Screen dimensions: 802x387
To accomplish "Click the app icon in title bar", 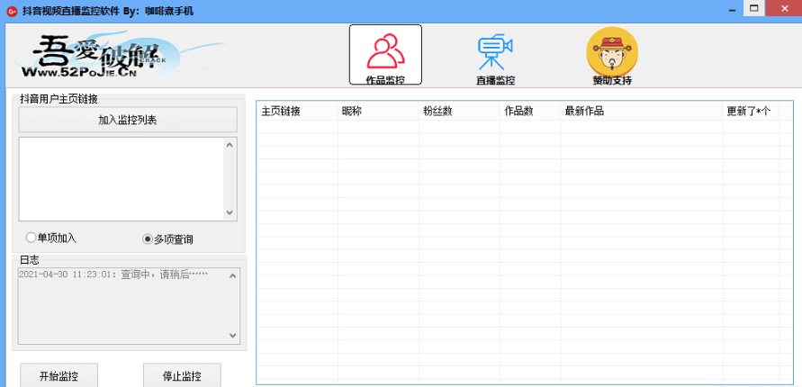I will pos(11,10).
